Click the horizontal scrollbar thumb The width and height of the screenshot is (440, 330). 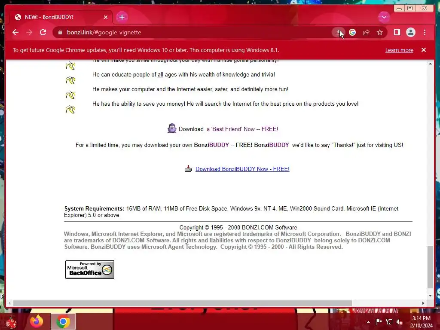tap(183, 303)
